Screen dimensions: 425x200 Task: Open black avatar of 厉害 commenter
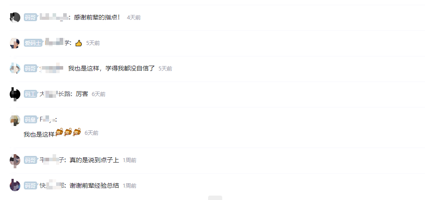coord(15,94)
